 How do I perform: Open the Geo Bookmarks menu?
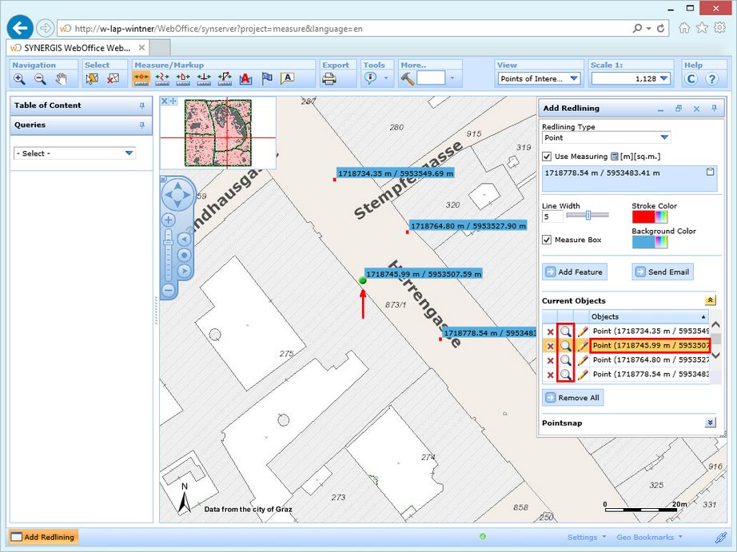pos(646,537)
